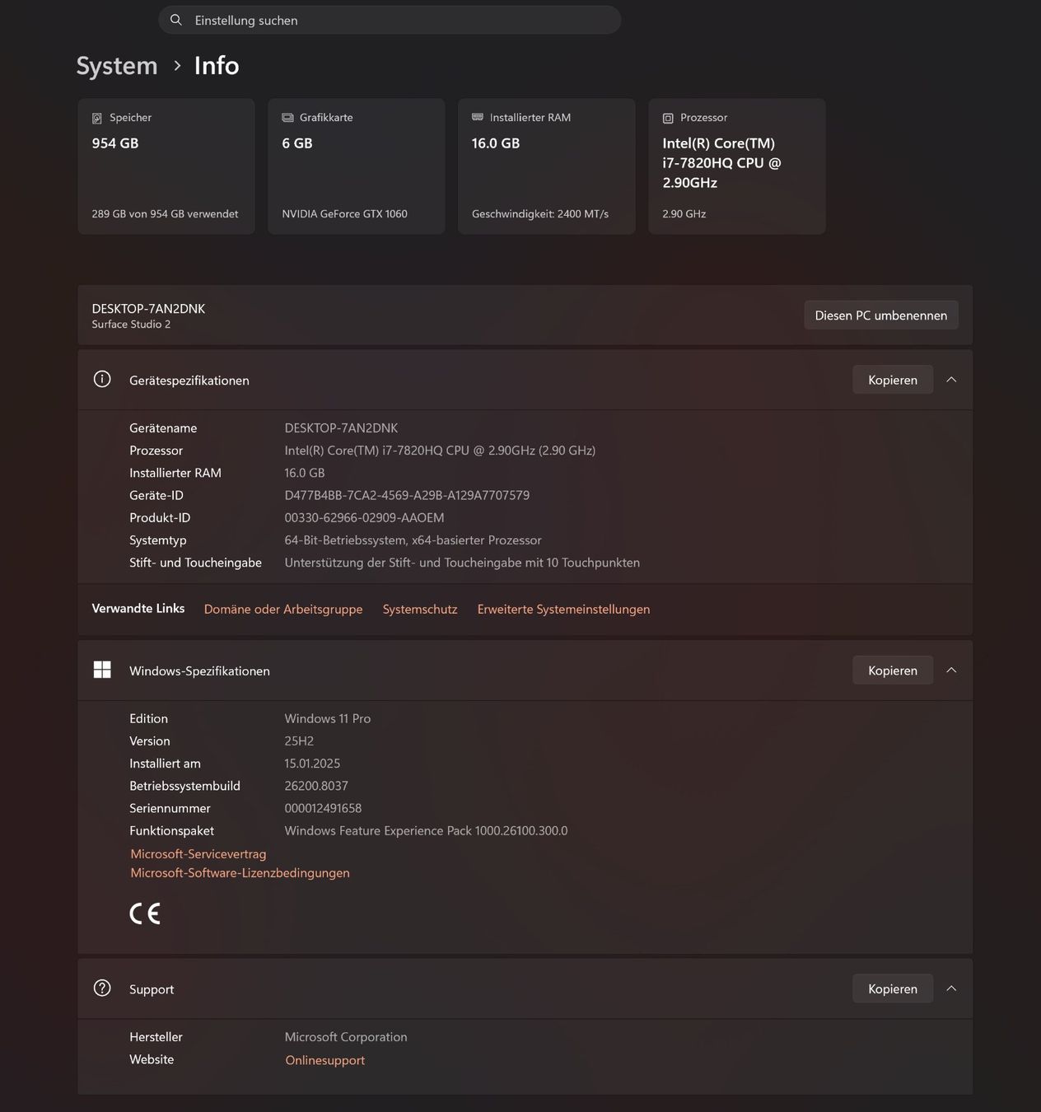
Task: Open the Speicher 954 GB card
Action: pyautogui.click(x=166, y=166)
